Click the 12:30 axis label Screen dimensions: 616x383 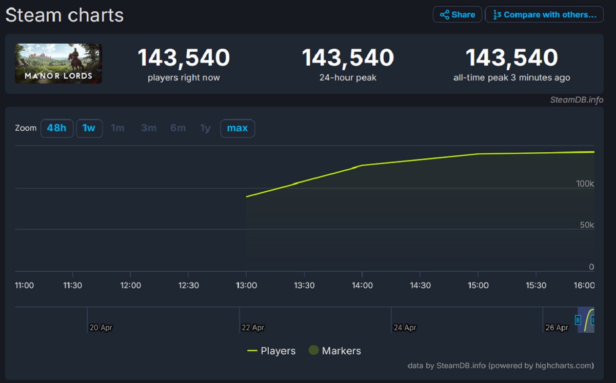pyautogui.click(x=188, y=286)
